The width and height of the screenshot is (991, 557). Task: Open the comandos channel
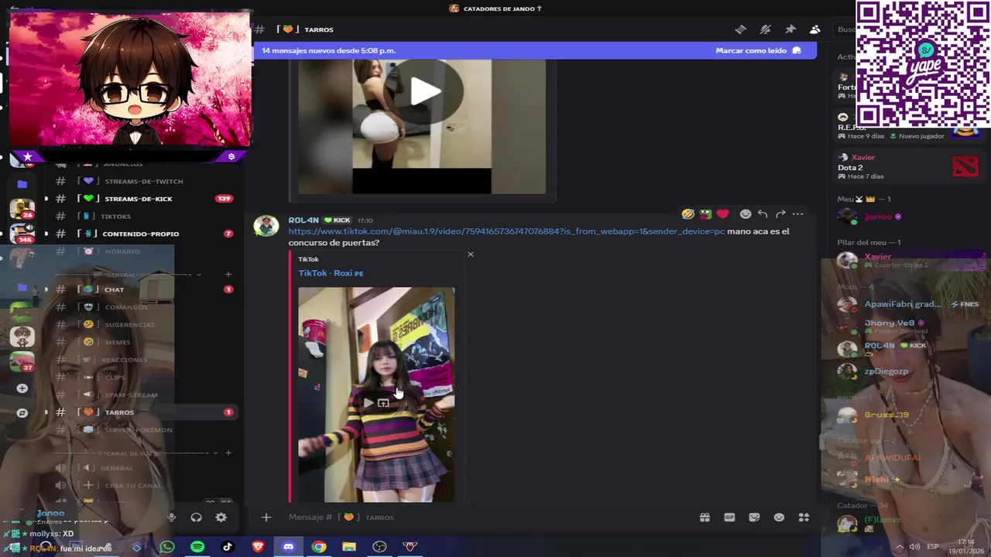[125, 307]
